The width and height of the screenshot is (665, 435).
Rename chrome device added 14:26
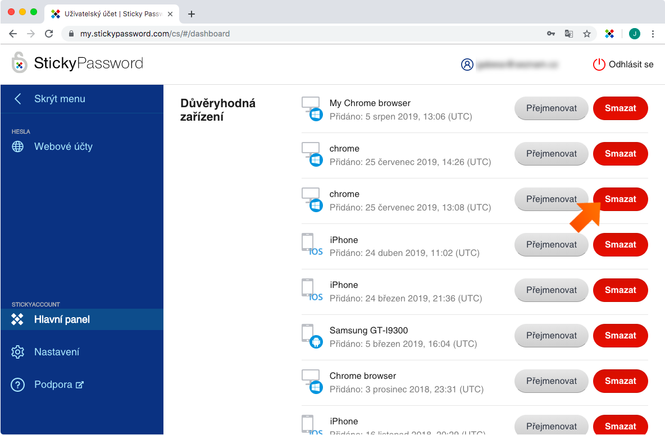coord(552,153)
